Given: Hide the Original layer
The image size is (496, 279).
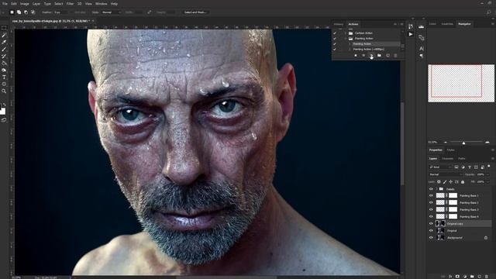Looking at the screenshot, I should pos(431,231).
